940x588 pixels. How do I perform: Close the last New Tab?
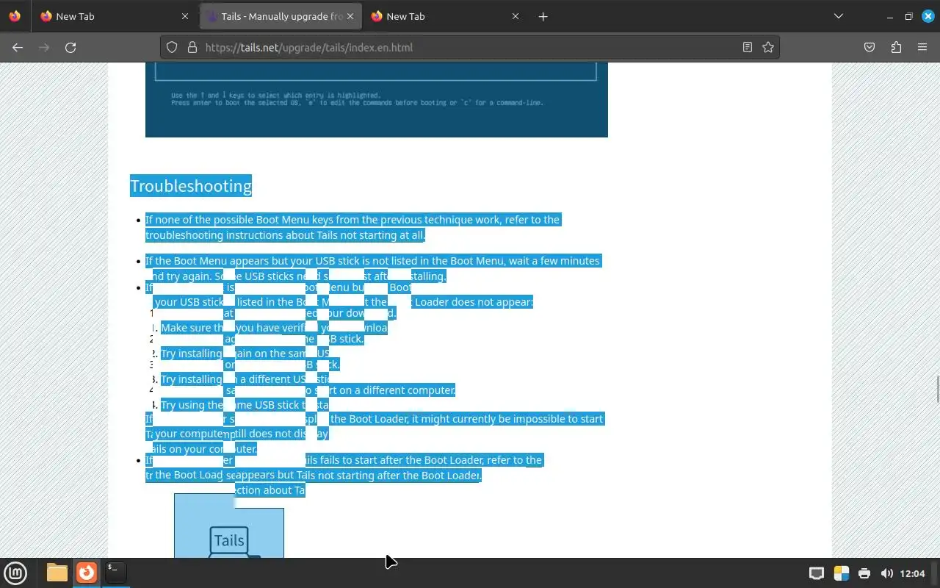coord(516,16)
